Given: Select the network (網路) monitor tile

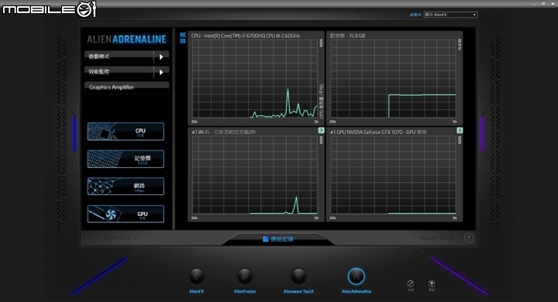Looking at the screenshot, I should click(x=126, y=187).
